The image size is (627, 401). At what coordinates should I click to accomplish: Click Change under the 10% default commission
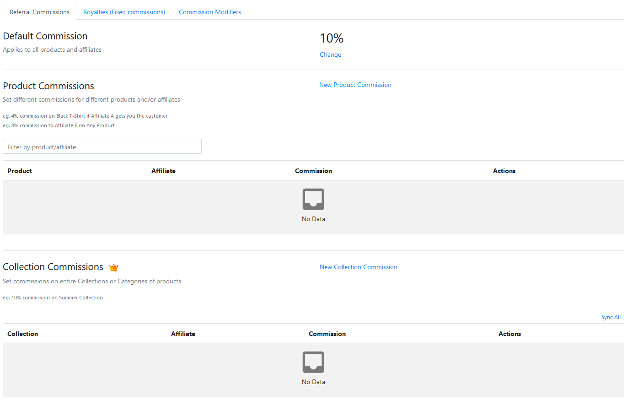pyautogui.click(x=330, y=54)
